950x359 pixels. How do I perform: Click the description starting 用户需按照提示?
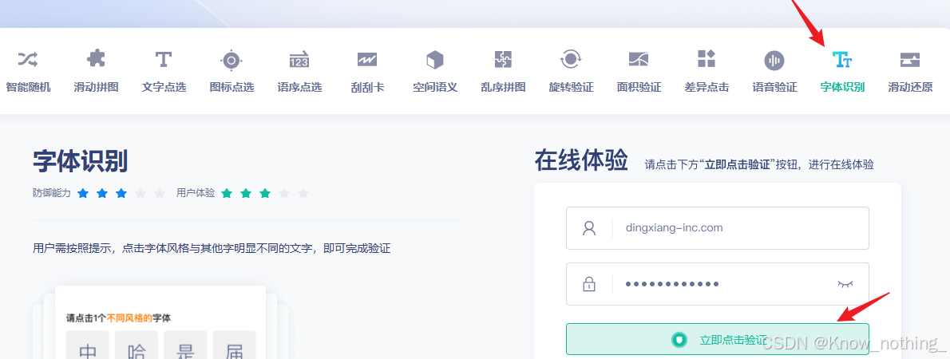click(212, 248)
